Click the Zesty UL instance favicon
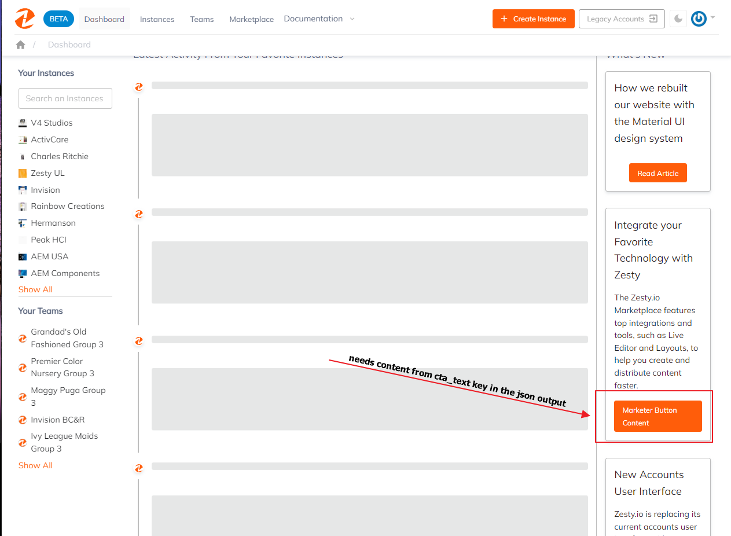The width and height of the screenshot is (731, 536). (x=22, y=172)
